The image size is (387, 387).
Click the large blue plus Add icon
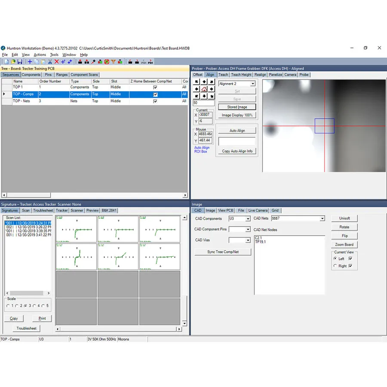30,61
